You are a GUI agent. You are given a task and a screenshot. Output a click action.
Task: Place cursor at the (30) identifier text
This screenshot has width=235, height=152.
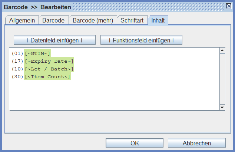click(17, 77)
